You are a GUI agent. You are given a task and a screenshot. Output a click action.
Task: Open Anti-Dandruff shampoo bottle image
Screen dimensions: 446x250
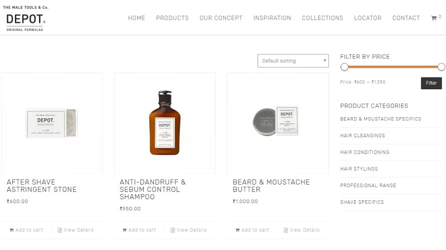pyautogui.click(x=164, y=123)
